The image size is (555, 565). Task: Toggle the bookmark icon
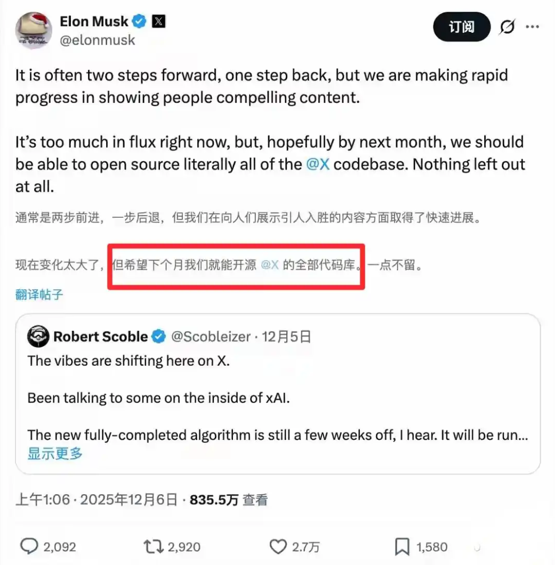point(402,546)
